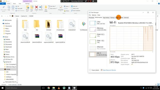Switch to Task Manager Processes tab
Image resolution: width=160 pixels, height=90 pixels.
[x=91, y=18]
